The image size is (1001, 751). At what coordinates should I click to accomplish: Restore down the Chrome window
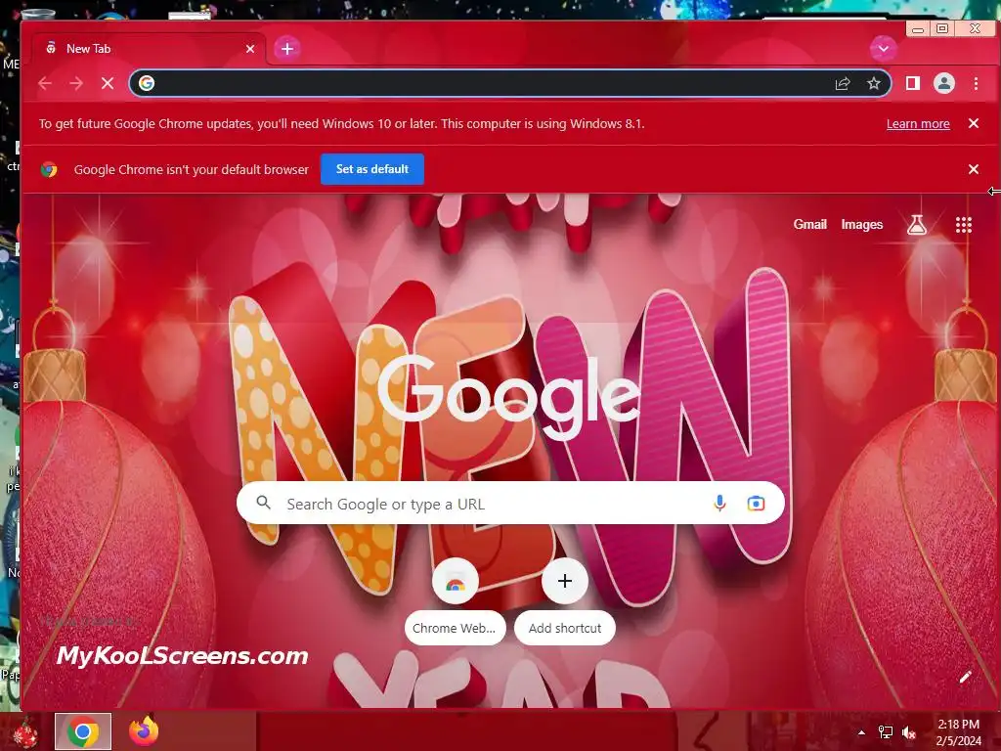tap(942, 28)
